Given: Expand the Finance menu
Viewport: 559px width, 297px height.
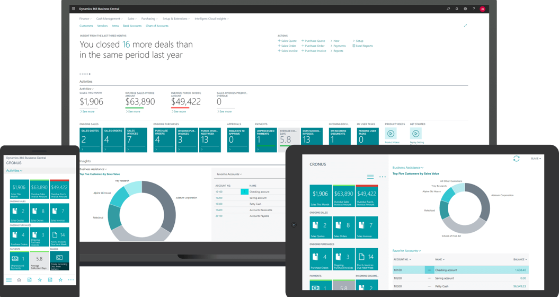Looking at the screenshot, I should pos(86,19).
